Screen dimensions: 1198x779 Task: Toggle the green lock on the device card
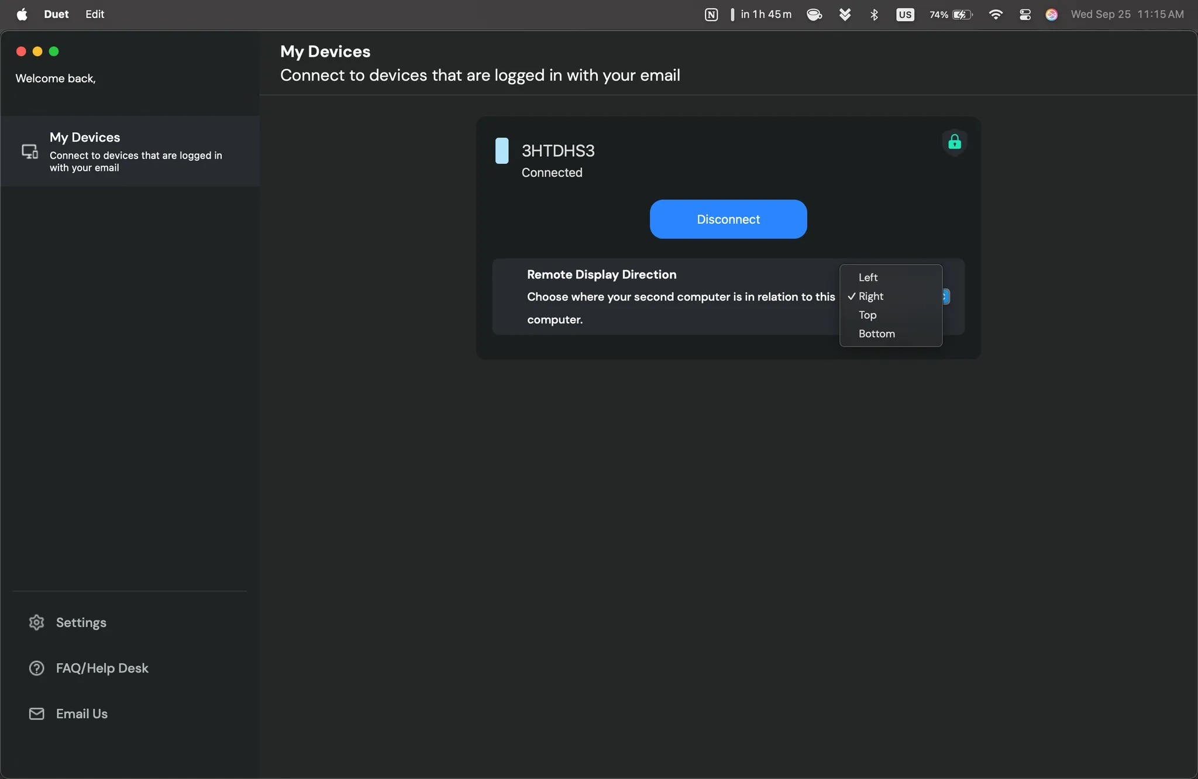coord(955,142)
